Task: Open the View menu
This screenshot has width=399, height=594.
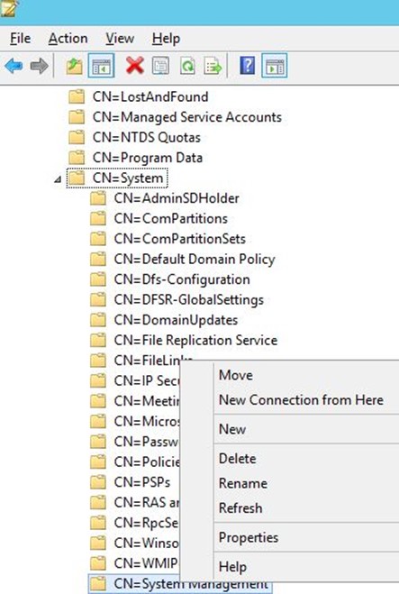Action: tap(120, 39)
